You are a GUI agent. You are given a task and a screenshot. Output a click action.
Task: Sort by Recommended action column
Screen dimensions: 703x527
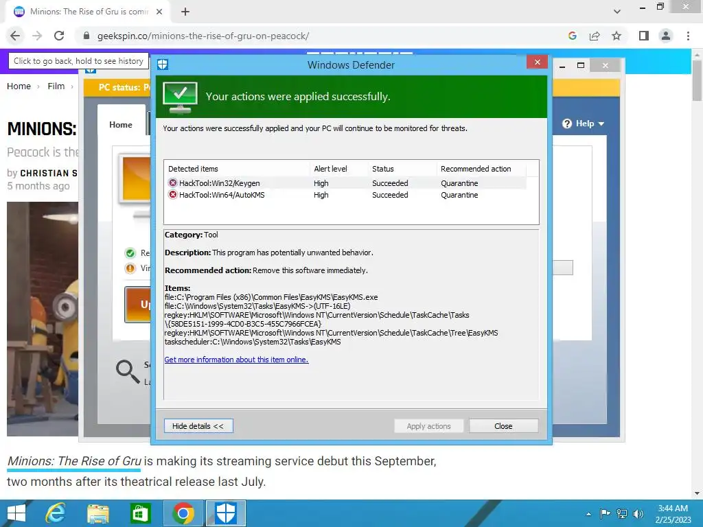click(481, 169)
